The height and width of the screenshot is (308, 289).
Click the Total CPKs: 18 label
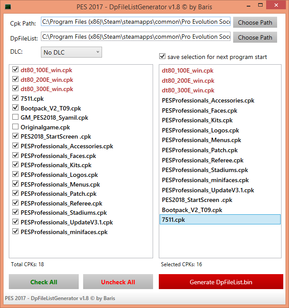tap(27, 264)
